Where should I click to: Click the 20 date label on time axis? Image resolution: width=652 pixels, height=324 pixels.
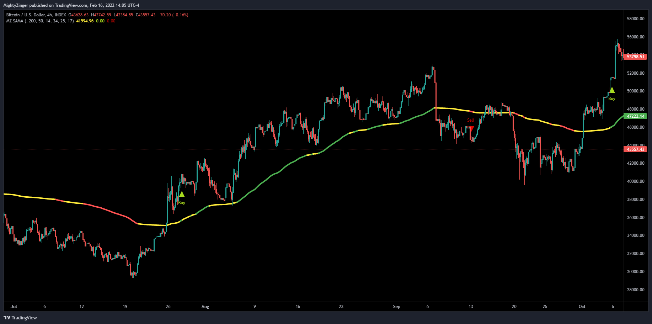coord(514,307)
